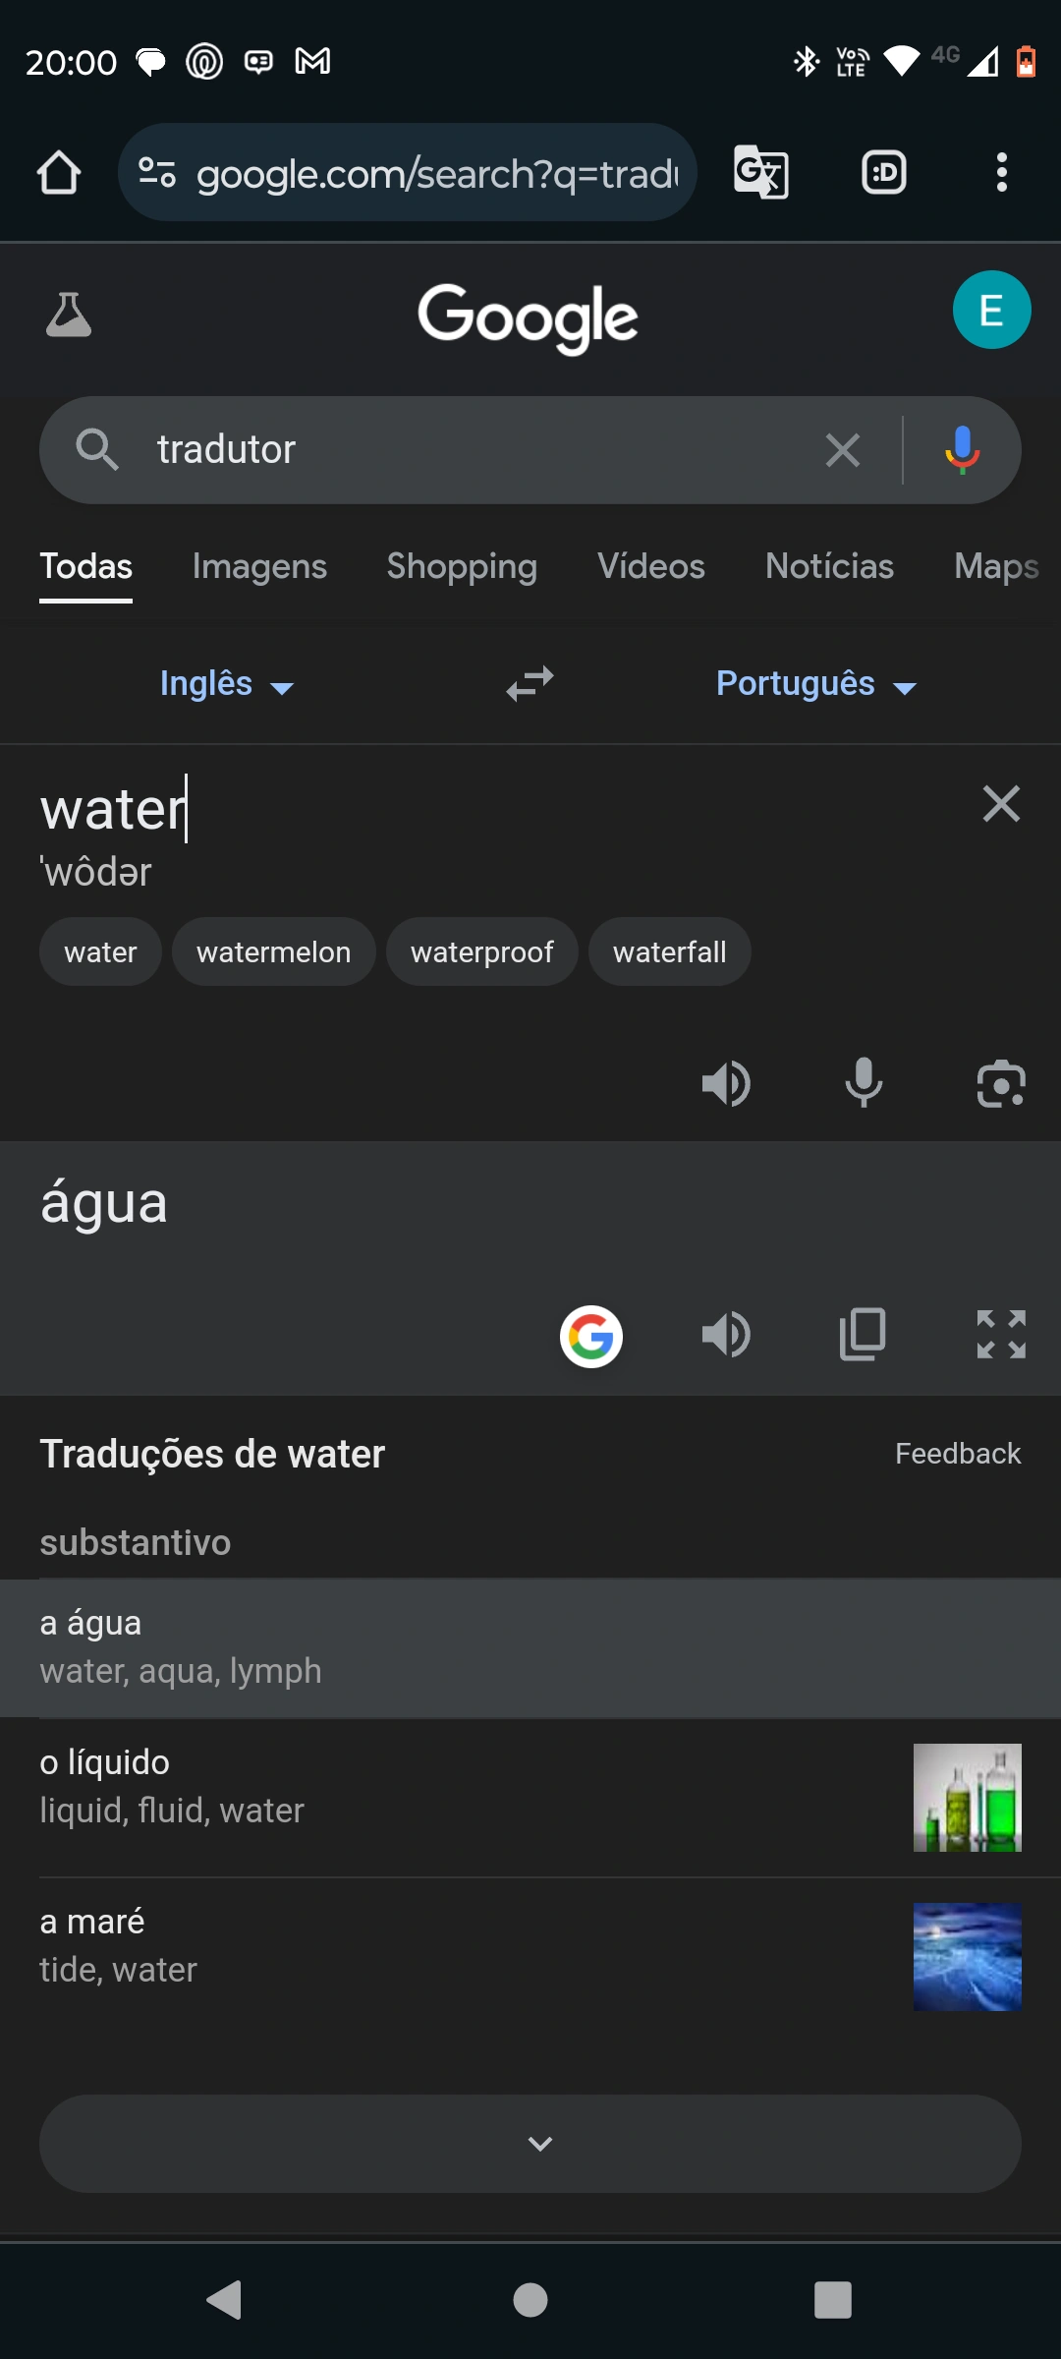Switch to the Imagens tab
Viewport: 1061px width, 2359px height.
tap(259, 567)
